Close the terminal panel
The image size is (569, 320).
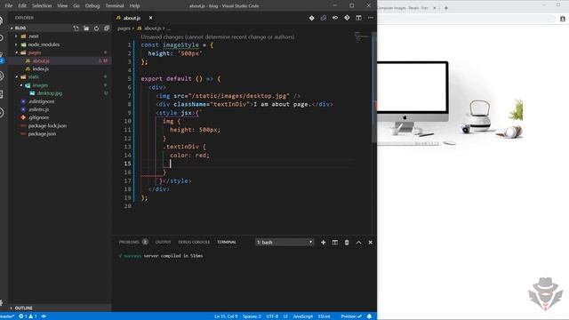(370, 243)
